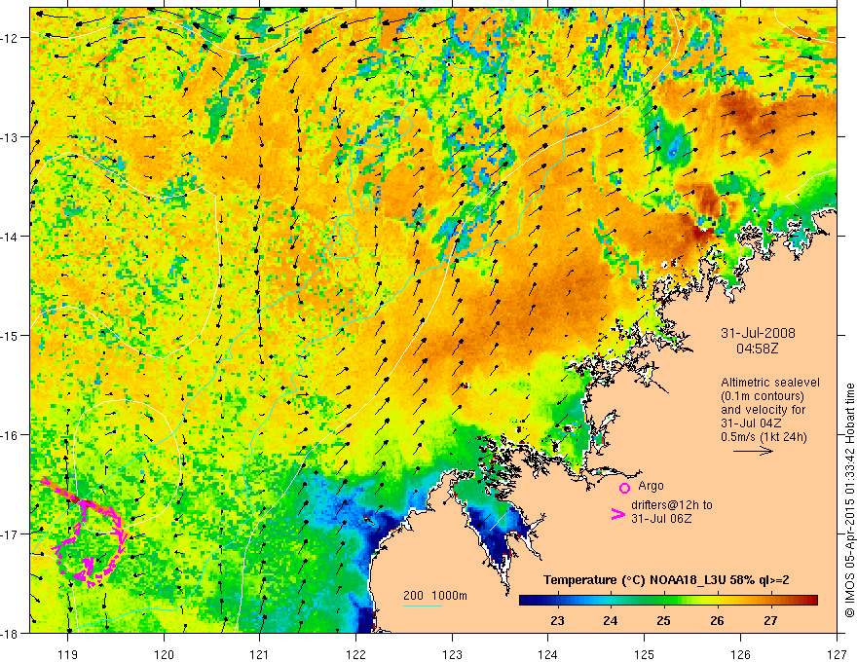The image size is (857, 662).
Task: Click the time text 04:58Z
Action: (x=757, y=349)
